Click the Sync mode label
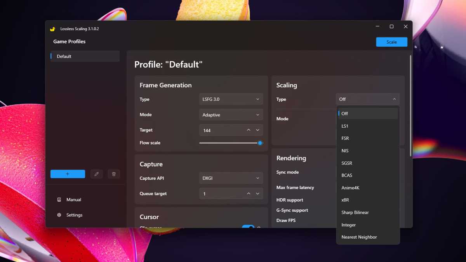The width and height of the screenshot is (466, 262). click(287, 172)
